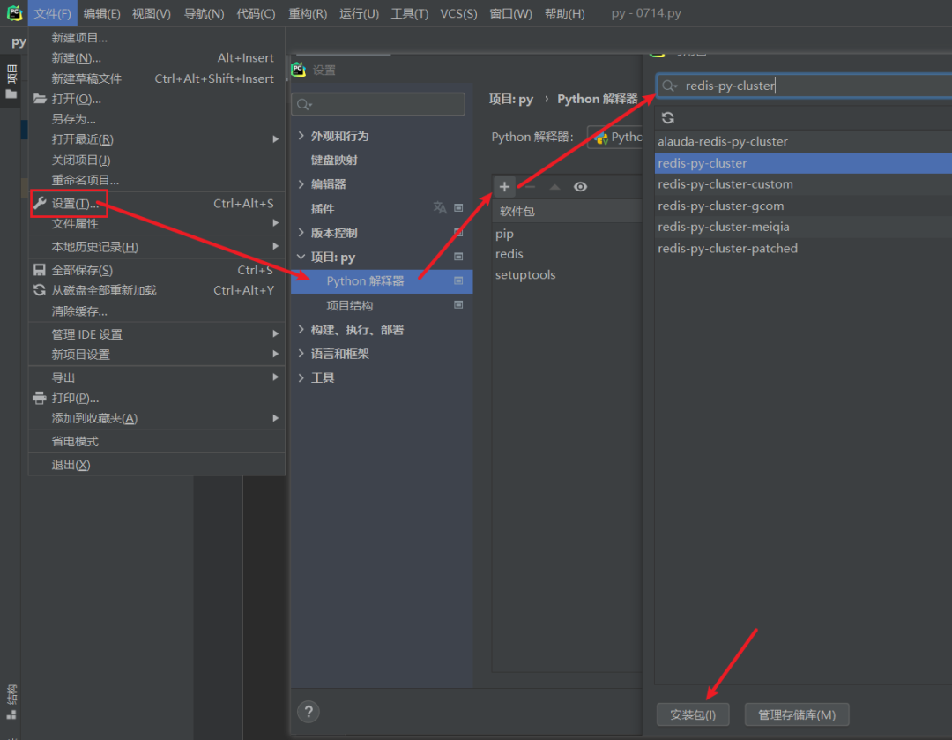Collapse the 项目: py settings node

[301, 257]
